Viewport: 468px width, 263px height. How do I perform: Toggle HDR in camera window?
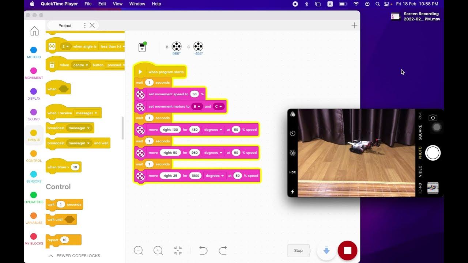[x=292, y=172]
